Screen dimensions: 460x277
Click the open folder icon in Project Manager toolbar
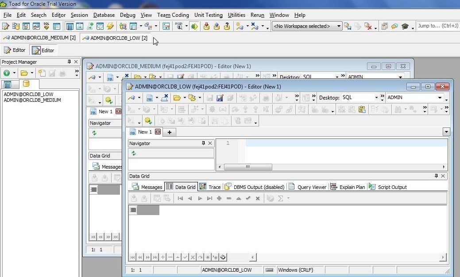tap(24, 73)
